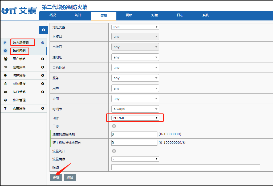The height and width of the screenshot is (186, 273).
Task: Switch to the 统计 tab
Action: pyautogui.click(x=78, y=15)
